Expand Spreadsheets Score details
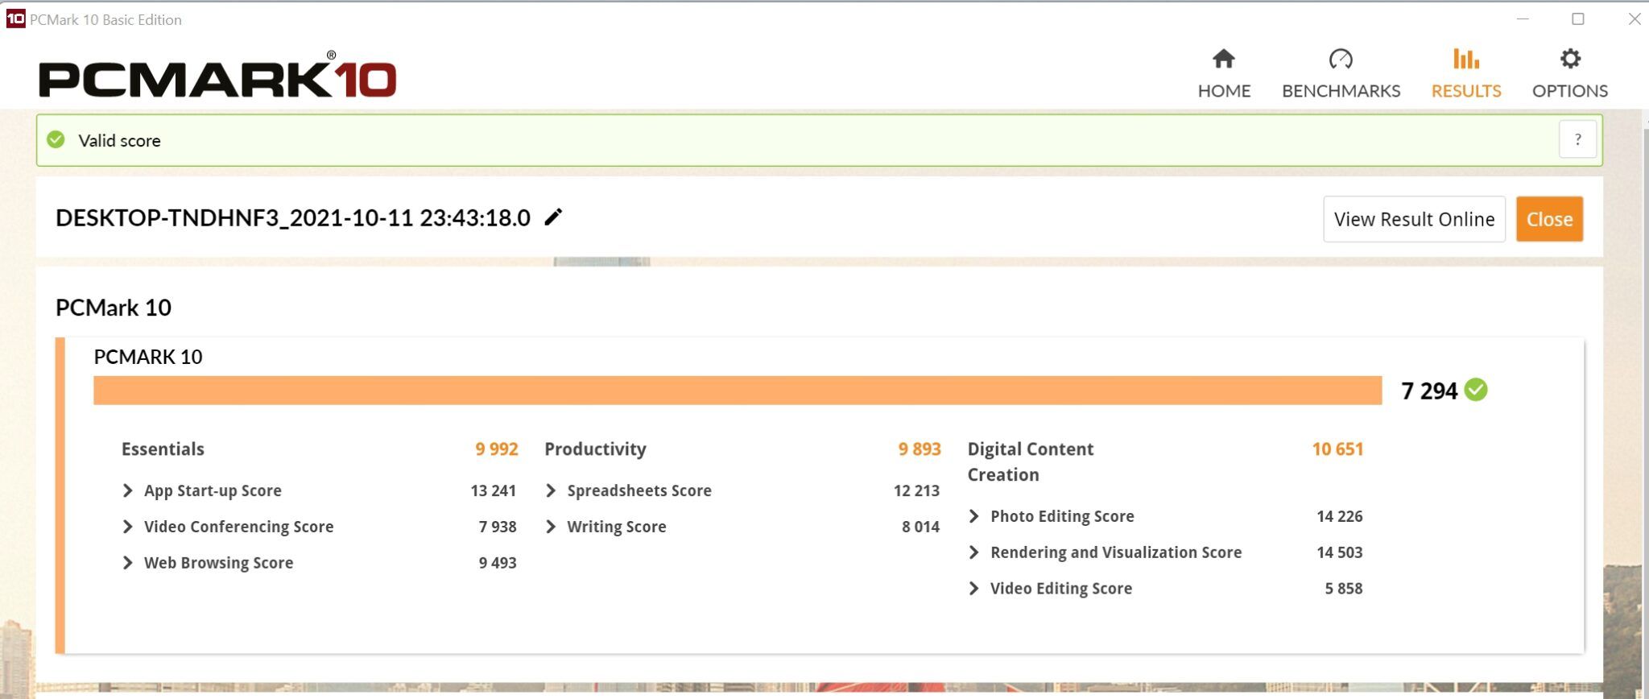 (x=551, y=490)
